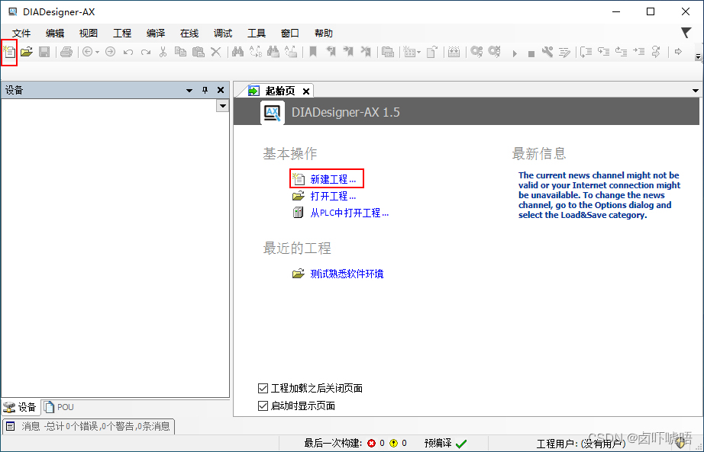This screenshot has height=452, width=704.
Task: Uncheck 工程加载之后关闭页面 checkbox
Action: [x=263, y=388]
